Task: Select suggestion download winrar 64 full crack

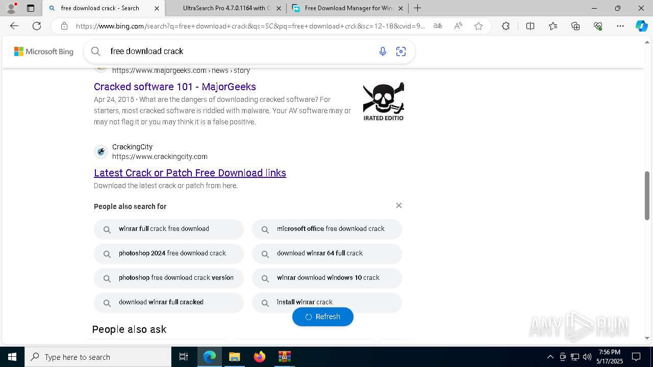Action: click(x=327, y=254)
